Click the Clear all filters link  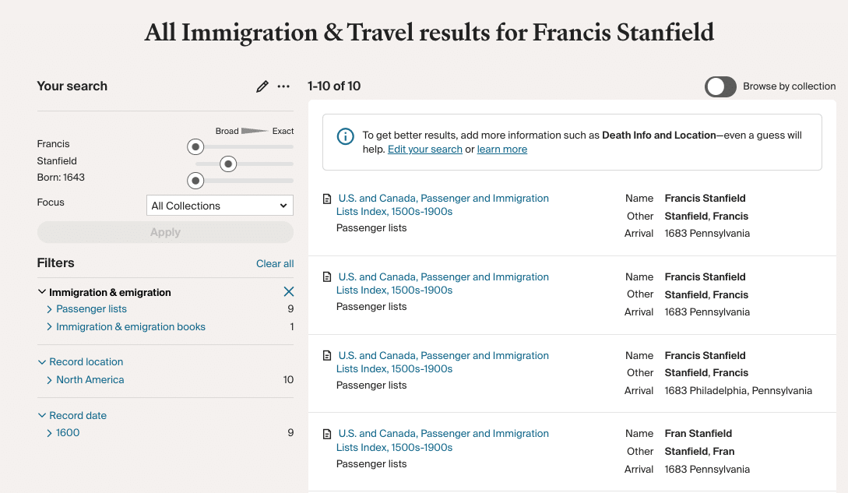[x=275, y=263]
